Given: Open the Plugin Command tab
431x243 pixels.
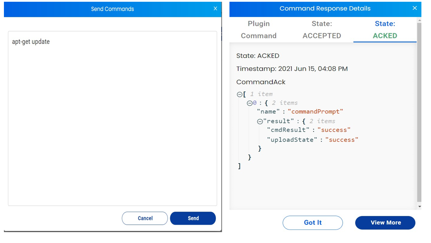Looking at the screenshot, I should pyautogui.click(x=259, y=30).
